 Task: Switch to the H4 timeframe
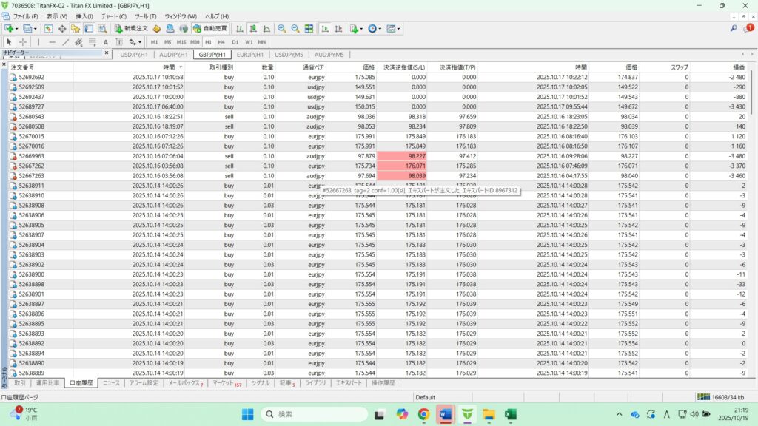[x=221, y=42]
